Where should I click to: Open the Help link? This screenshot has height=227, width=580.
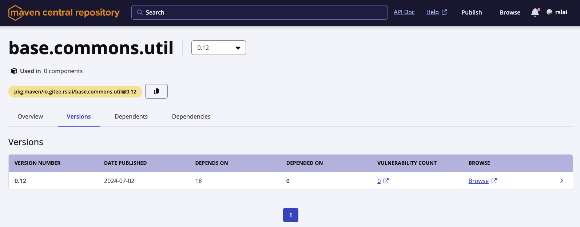[432, 12]
